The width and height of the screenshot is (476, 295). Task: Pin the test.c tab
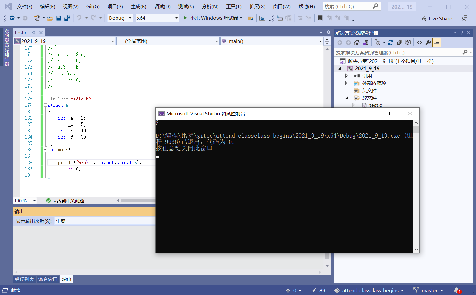coord(34,32)
